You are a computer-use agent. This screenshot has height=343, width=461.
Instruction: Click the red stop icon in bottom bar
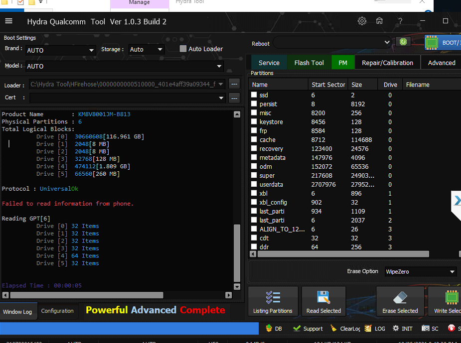(x=452, y=328)
